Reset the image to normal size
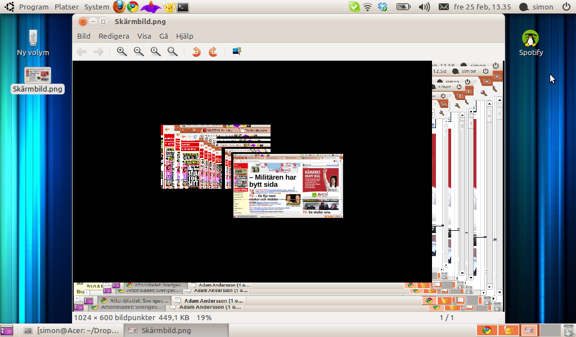Viewport: 576px width, 337px height. (156, 52)
